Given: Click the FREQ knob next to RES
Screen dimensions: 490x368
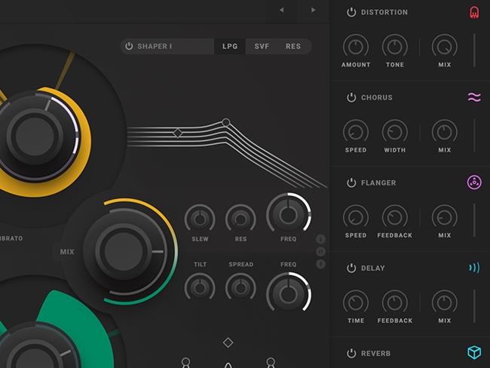Looking at the screenshot, I should tap(288, 215).
